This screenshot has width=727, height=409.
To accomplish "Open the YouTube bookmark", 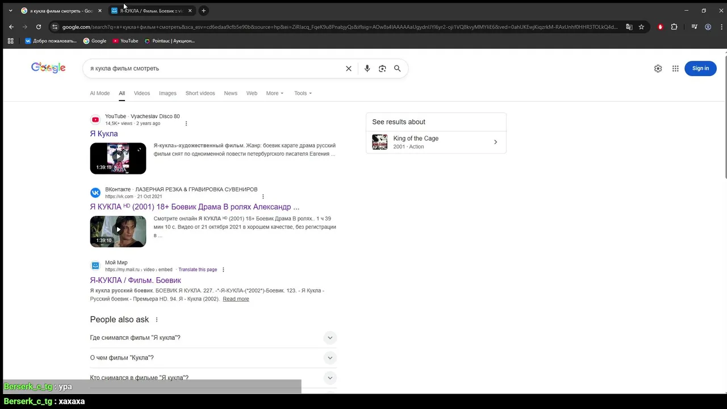I will click(x=125, y=41).
